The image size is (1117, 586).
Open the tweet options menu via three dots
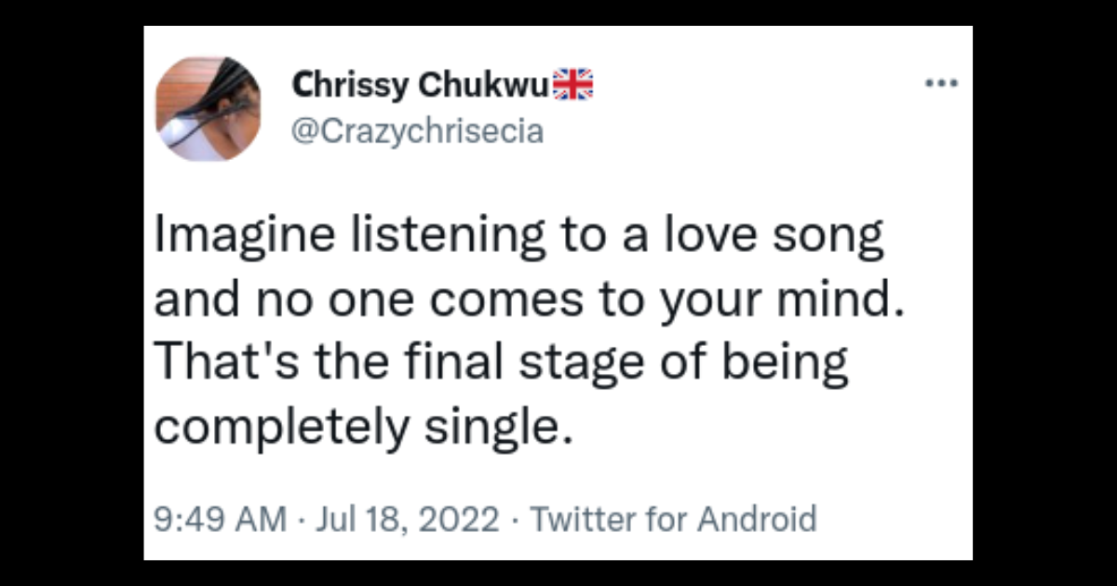click(943, 83)
